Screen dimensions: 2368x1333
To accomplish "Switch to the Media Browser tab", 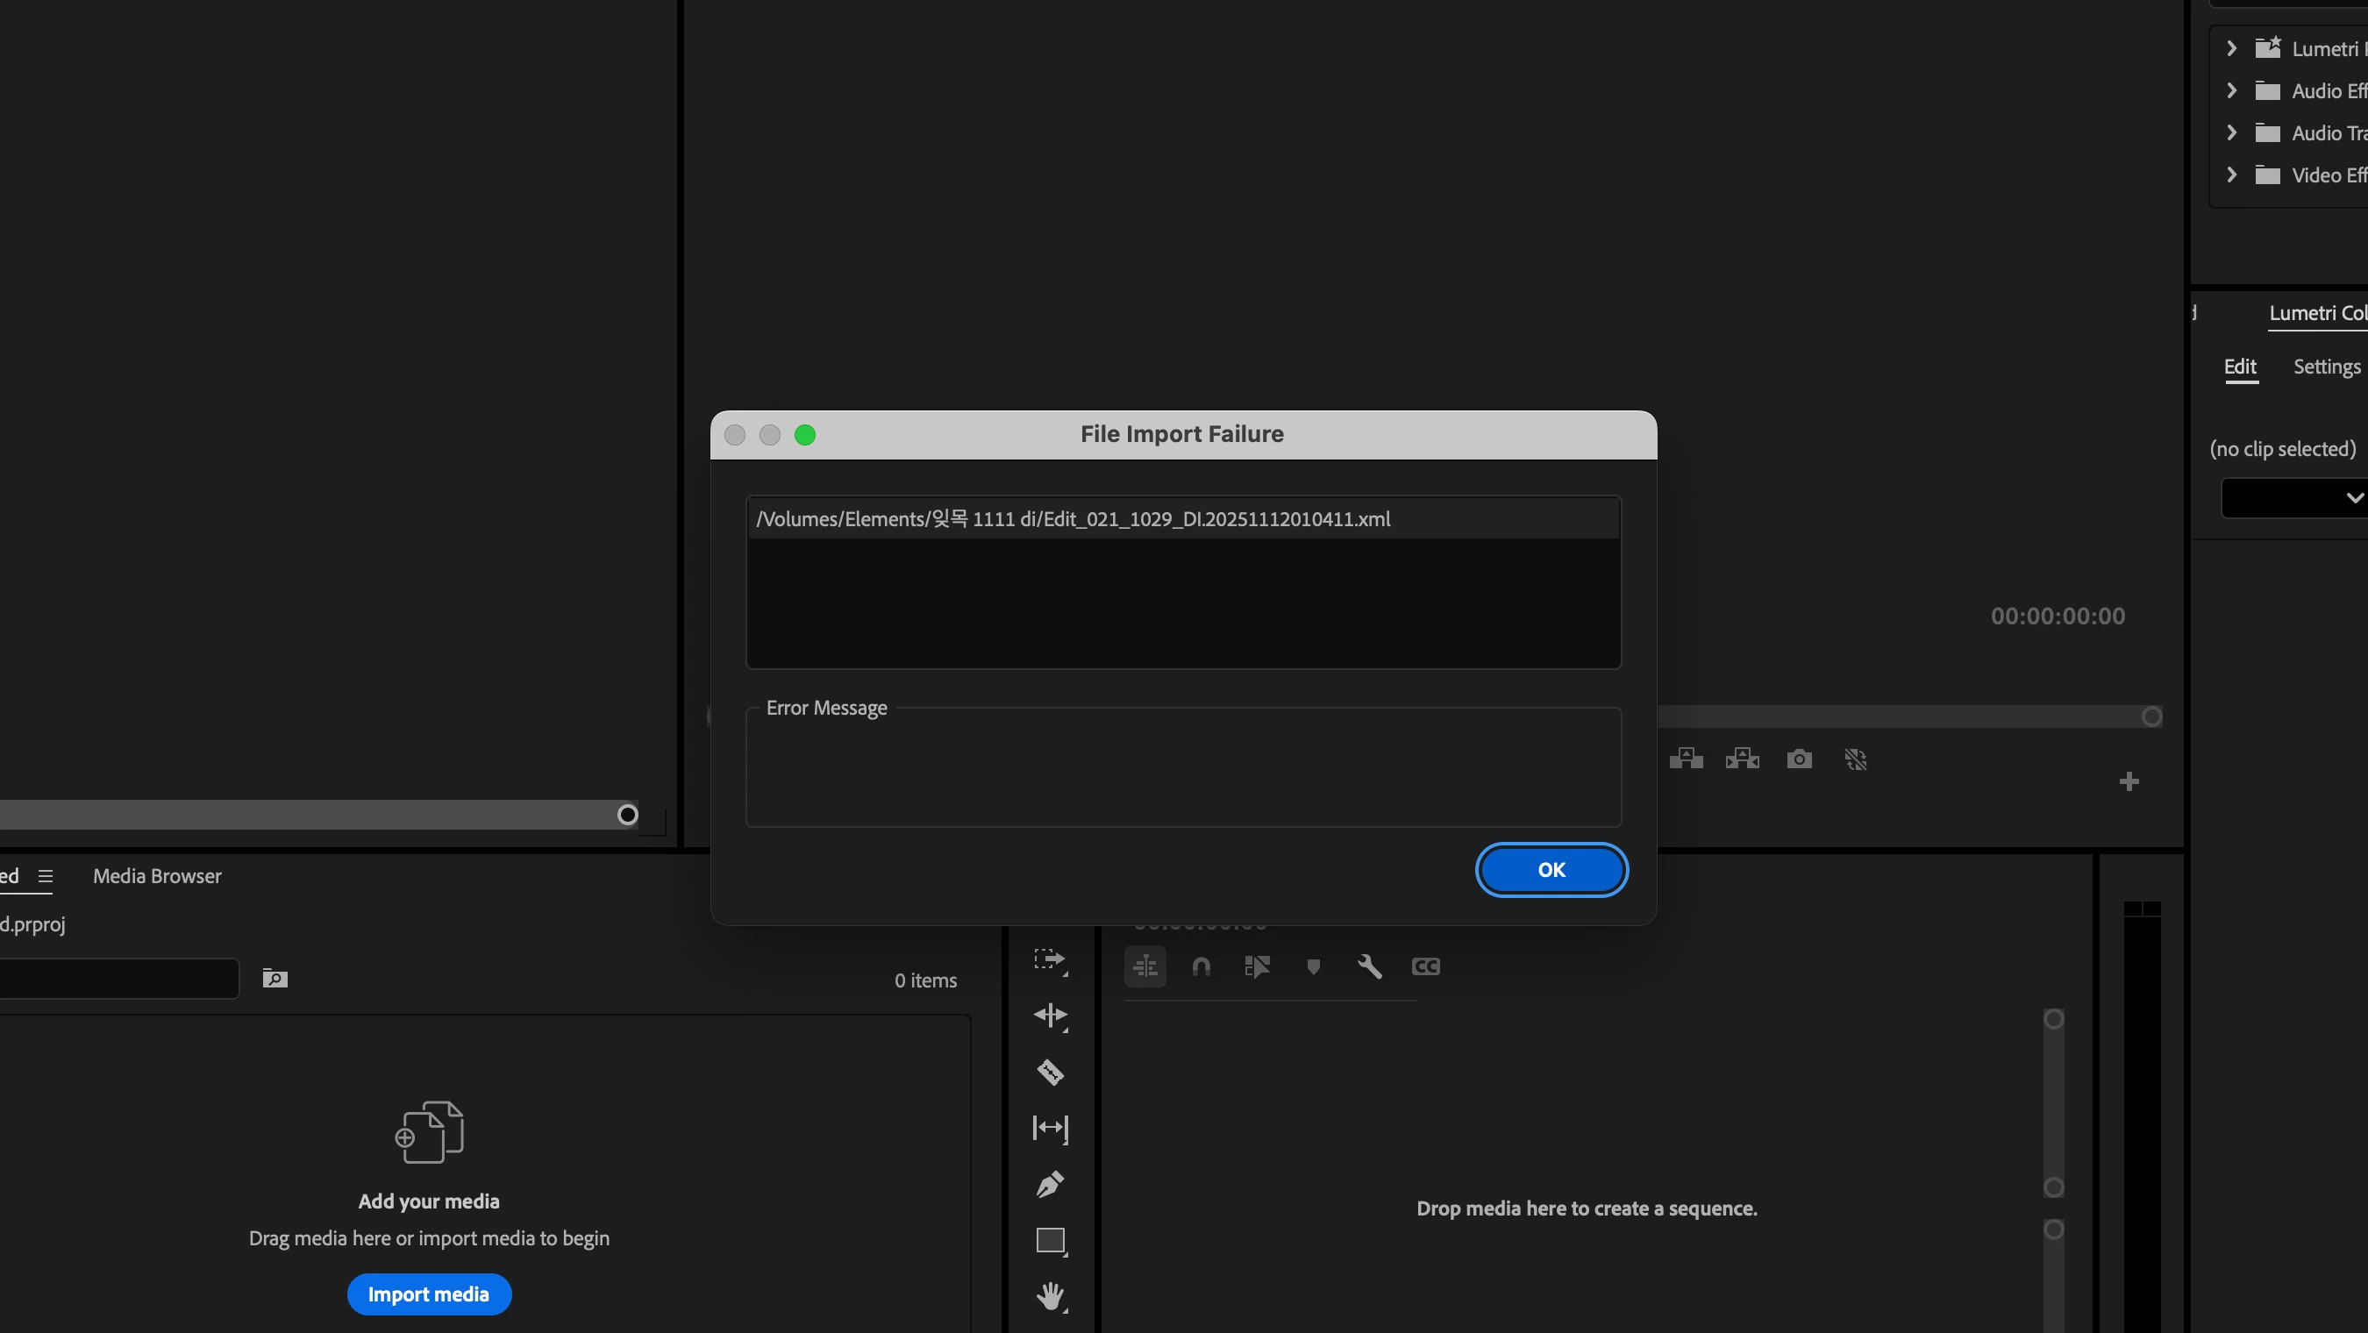I will pos(157,876).
